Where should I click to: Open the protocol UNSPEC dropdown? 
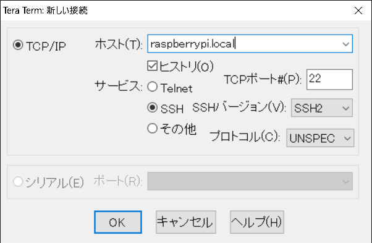tap(320, 138)
